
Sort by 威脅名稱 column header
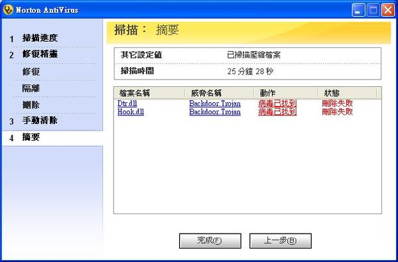220,93
